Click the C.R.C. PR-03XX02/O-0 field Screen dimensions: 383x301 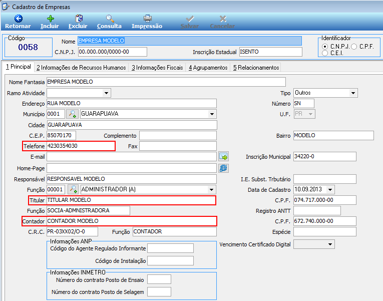72,231
